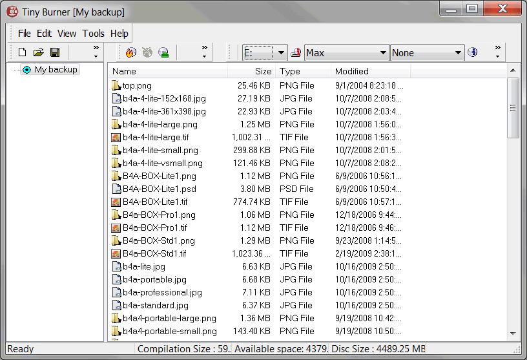Open the View menu
This screenshot has width=527, height=360.
(x=67, y=34)
